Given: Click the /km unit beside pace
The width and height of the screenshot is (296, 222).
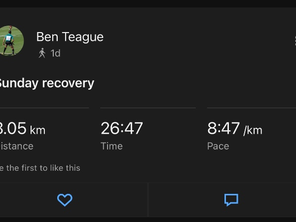Looking at the screenshot, I should pos(253,130).
